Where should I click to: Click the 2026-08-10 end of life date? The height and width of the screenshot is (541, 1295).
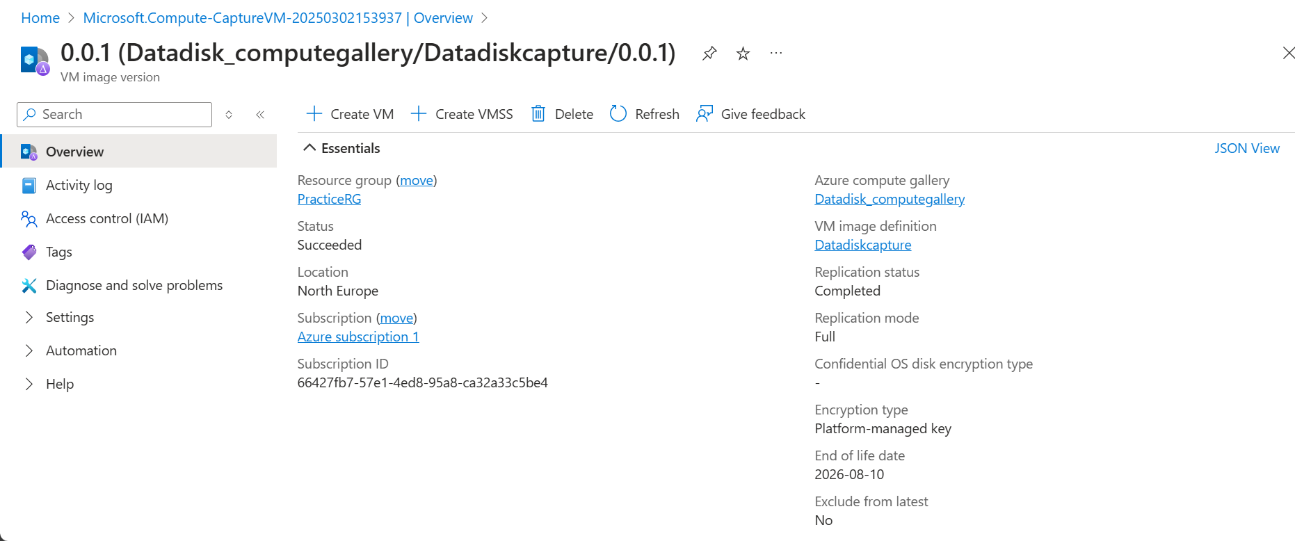click(849, 474)
